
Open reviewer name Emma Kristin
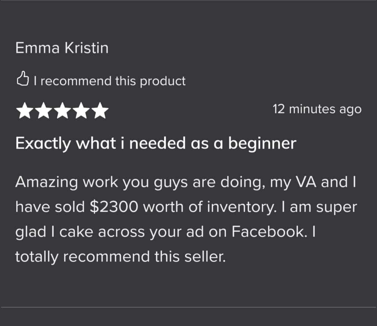click(62, 48)
